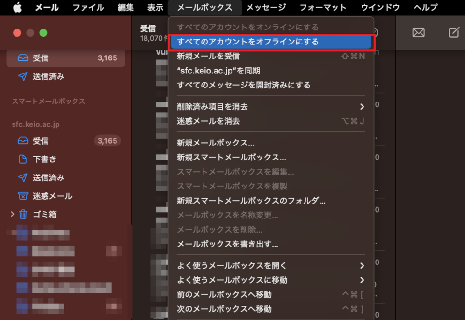Click the ゴミ箱 trash can icon
Screen dimensions: 465x320
pos(23,214)
